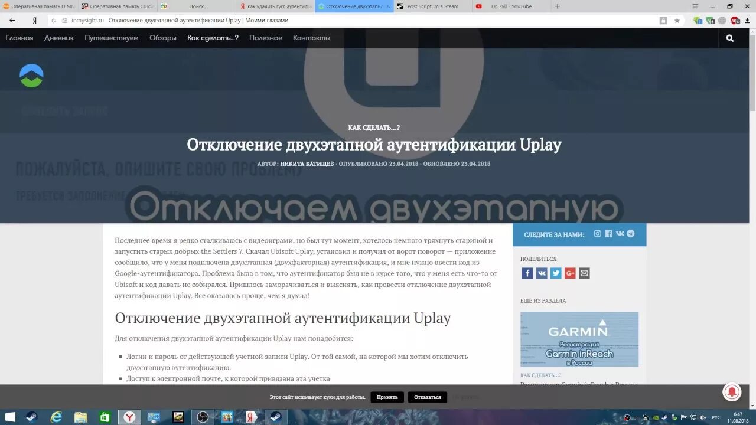Open Windows Store on the taskbar
The width and height of the screenshot is (756, 425).
[x=105, y=417]
